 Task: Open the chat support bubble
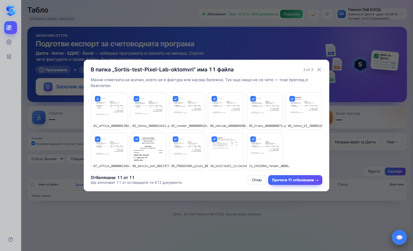(399, 237)
